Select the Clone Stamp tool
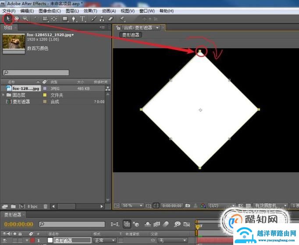The height and width of the screenshot is (245, 299). click(x=102, y=19)
